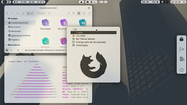Viewport: 187px width, 105px height.
Task: Click the top bar power icon
Action: pyautogui.click(x=184, y=2)
